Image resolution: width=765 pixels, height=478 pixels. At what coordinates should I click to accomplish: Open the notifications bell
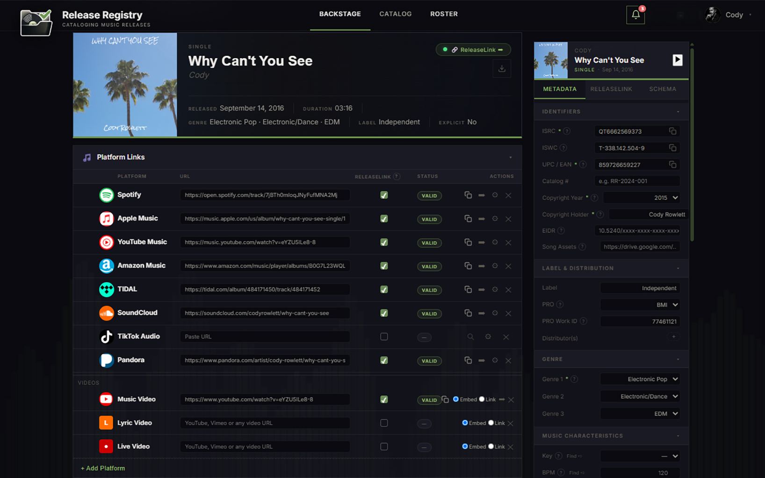(x=635, y=15)
